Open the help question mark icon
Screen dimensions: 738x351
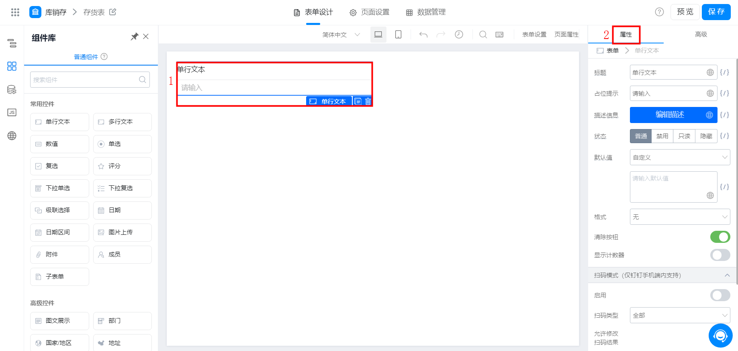(659, 12)
